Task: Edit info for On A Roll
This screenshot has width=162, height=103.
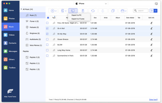Action: (151, 29)
